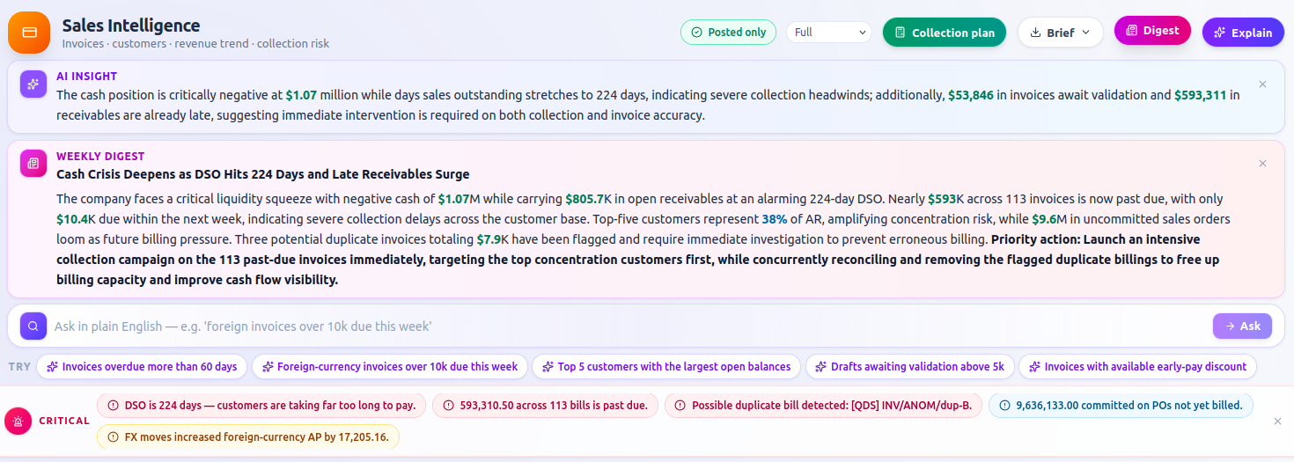Click the subtitle 'Invoices · customers · revenue trend'
The width and height of the screenshot is (1294, 462).
pos(195,44)
